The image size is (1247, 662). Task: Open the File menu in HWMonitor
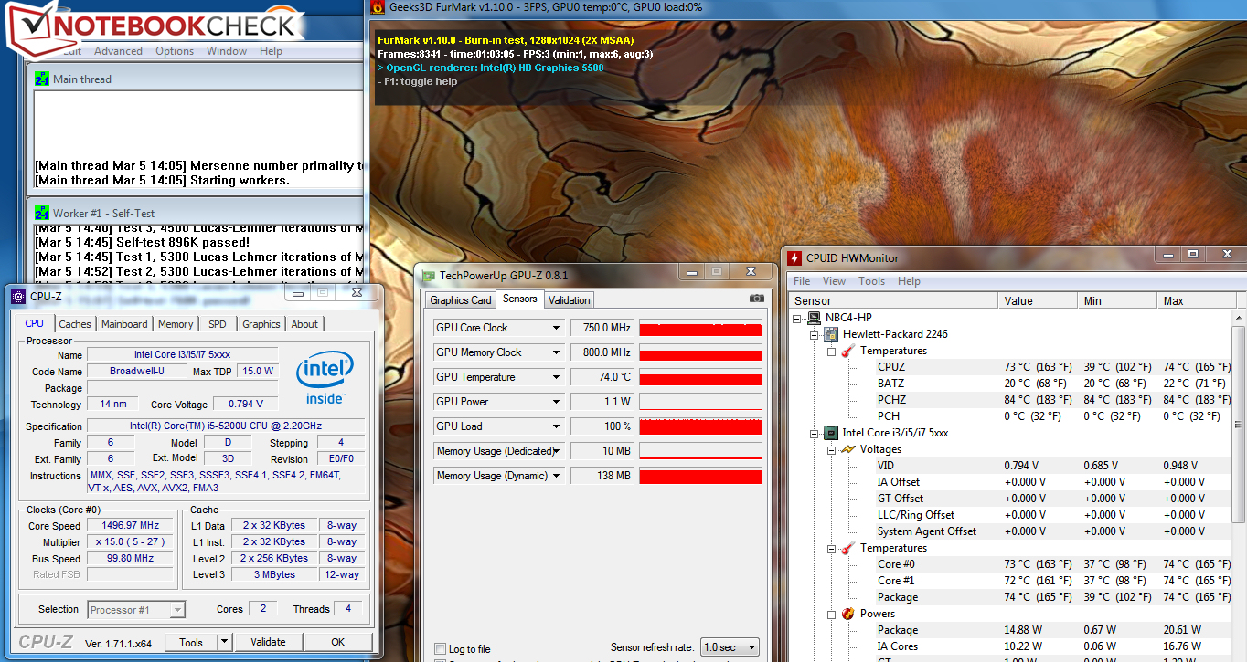[802, 281]
